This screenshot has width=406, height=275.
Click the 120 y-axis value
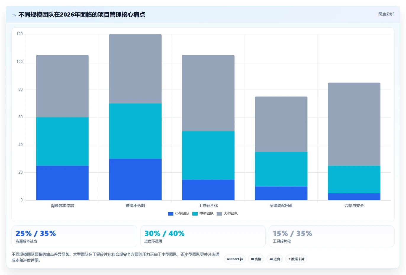point(20,34)
